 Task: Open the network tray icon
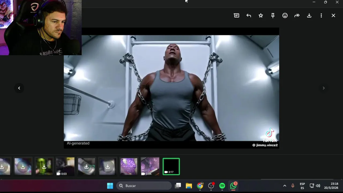pyautogui.click(x=312, y=186)
